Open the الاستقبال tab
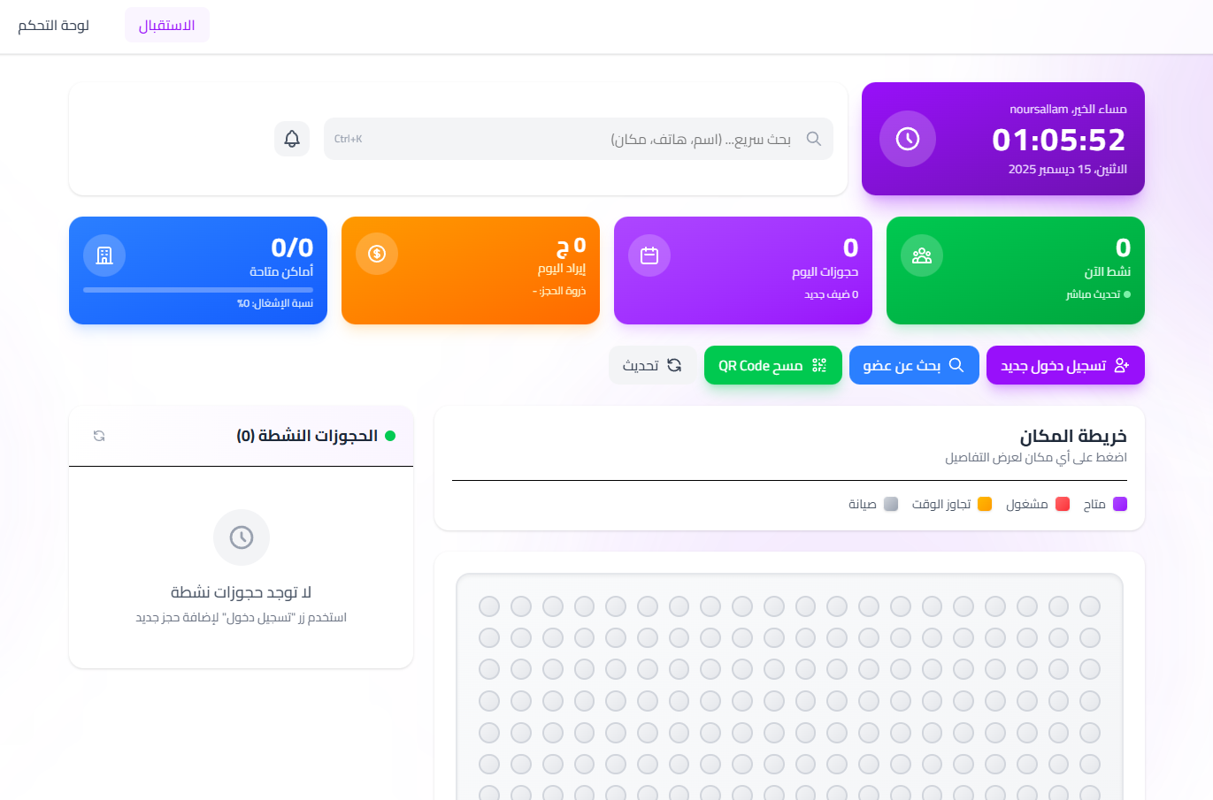Viewport: 1213px width, 800px height. pyautogui.click(x=166, y=25)
